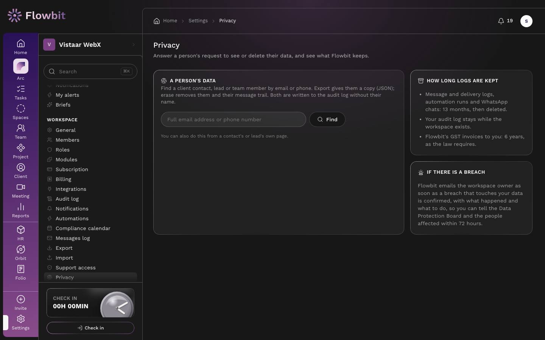Click the Privacy breadcrumb
The image size is (545, 340).
point(227,21)
